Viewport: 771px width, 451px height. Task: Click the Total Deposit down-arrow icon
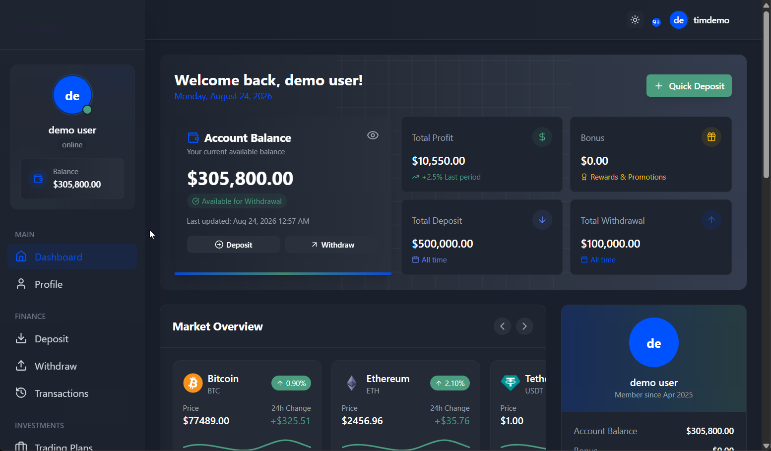pos(542,220)
